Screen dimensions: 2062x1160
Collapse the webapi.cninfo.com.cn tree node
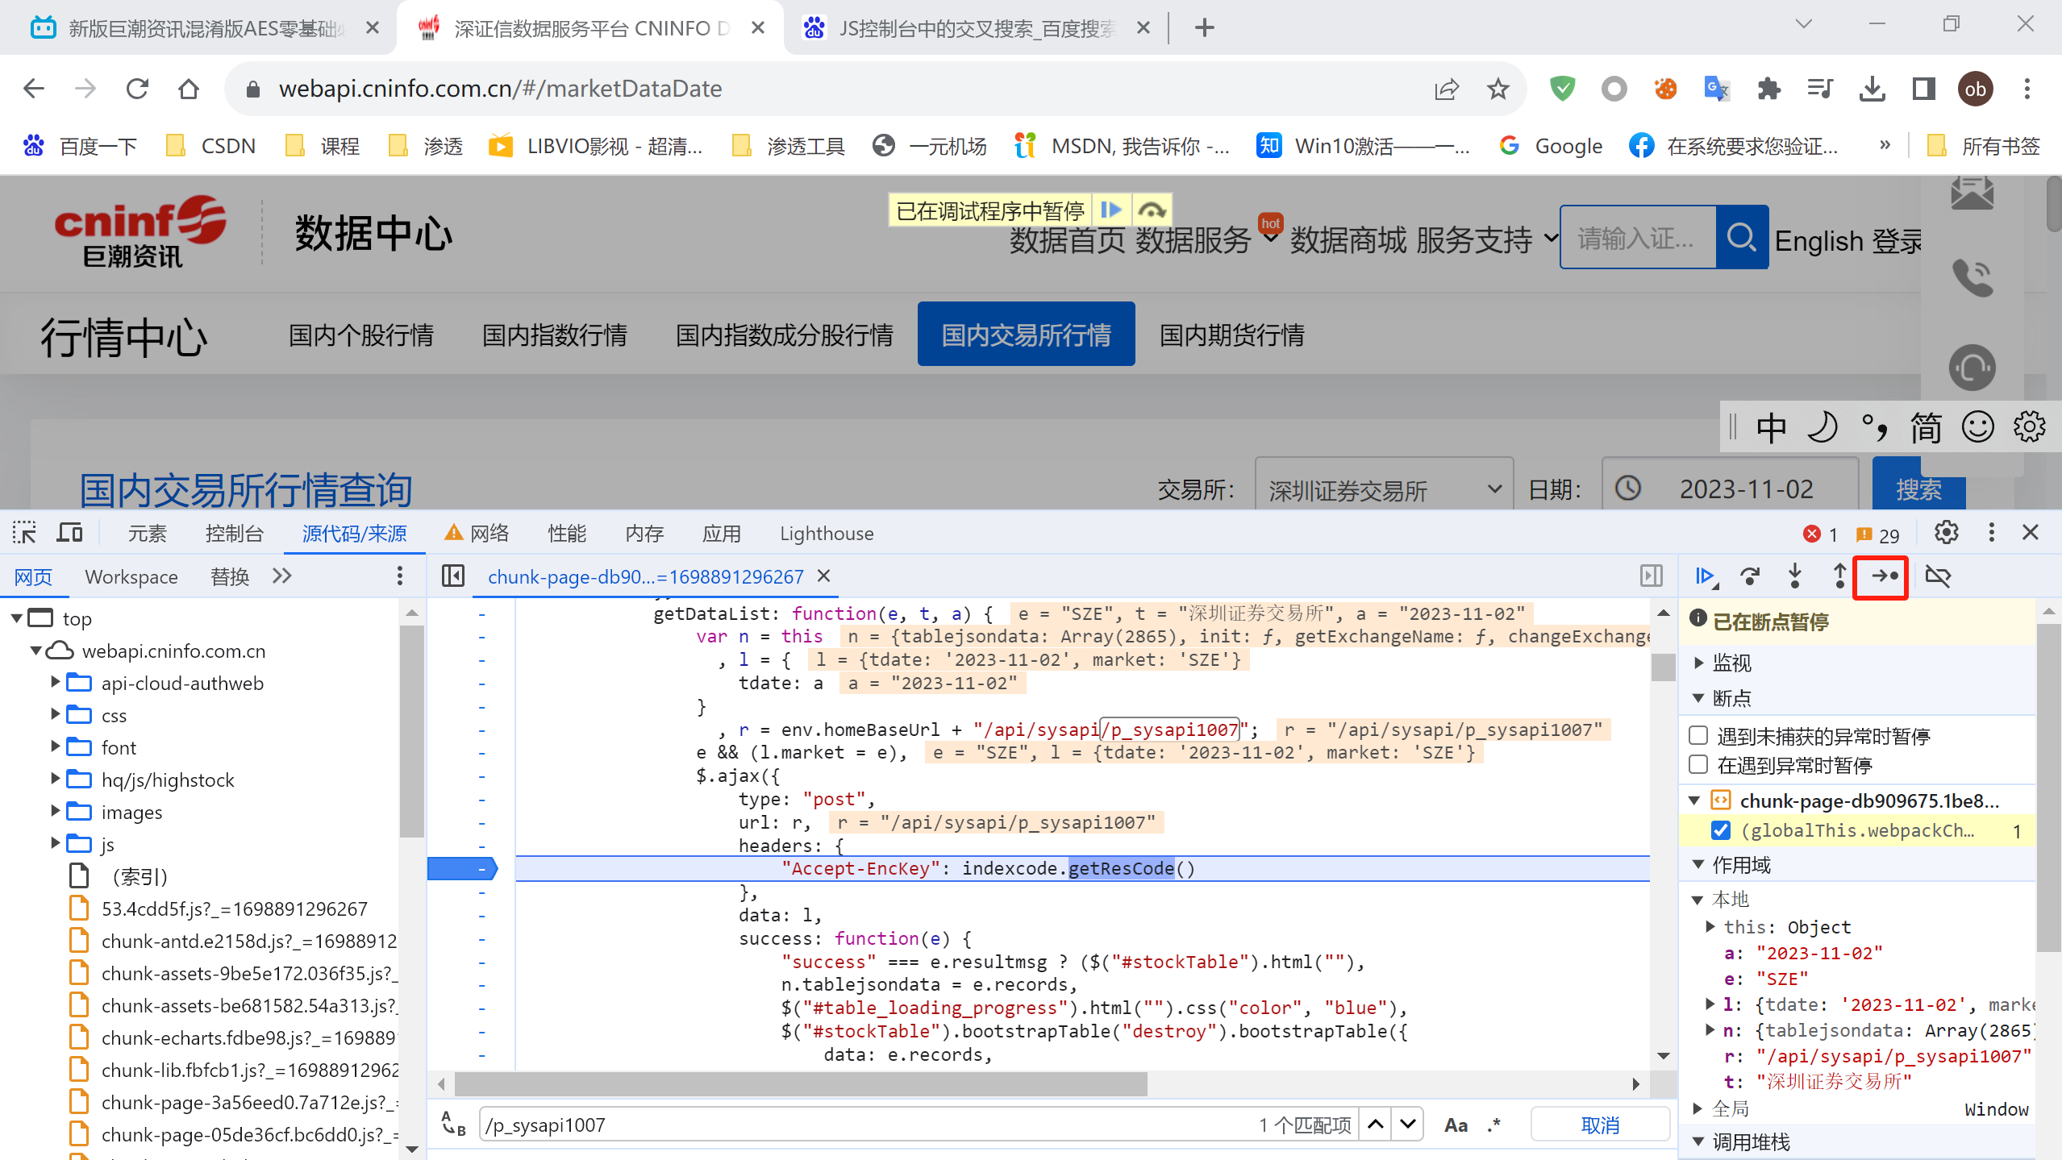[35, 651]
